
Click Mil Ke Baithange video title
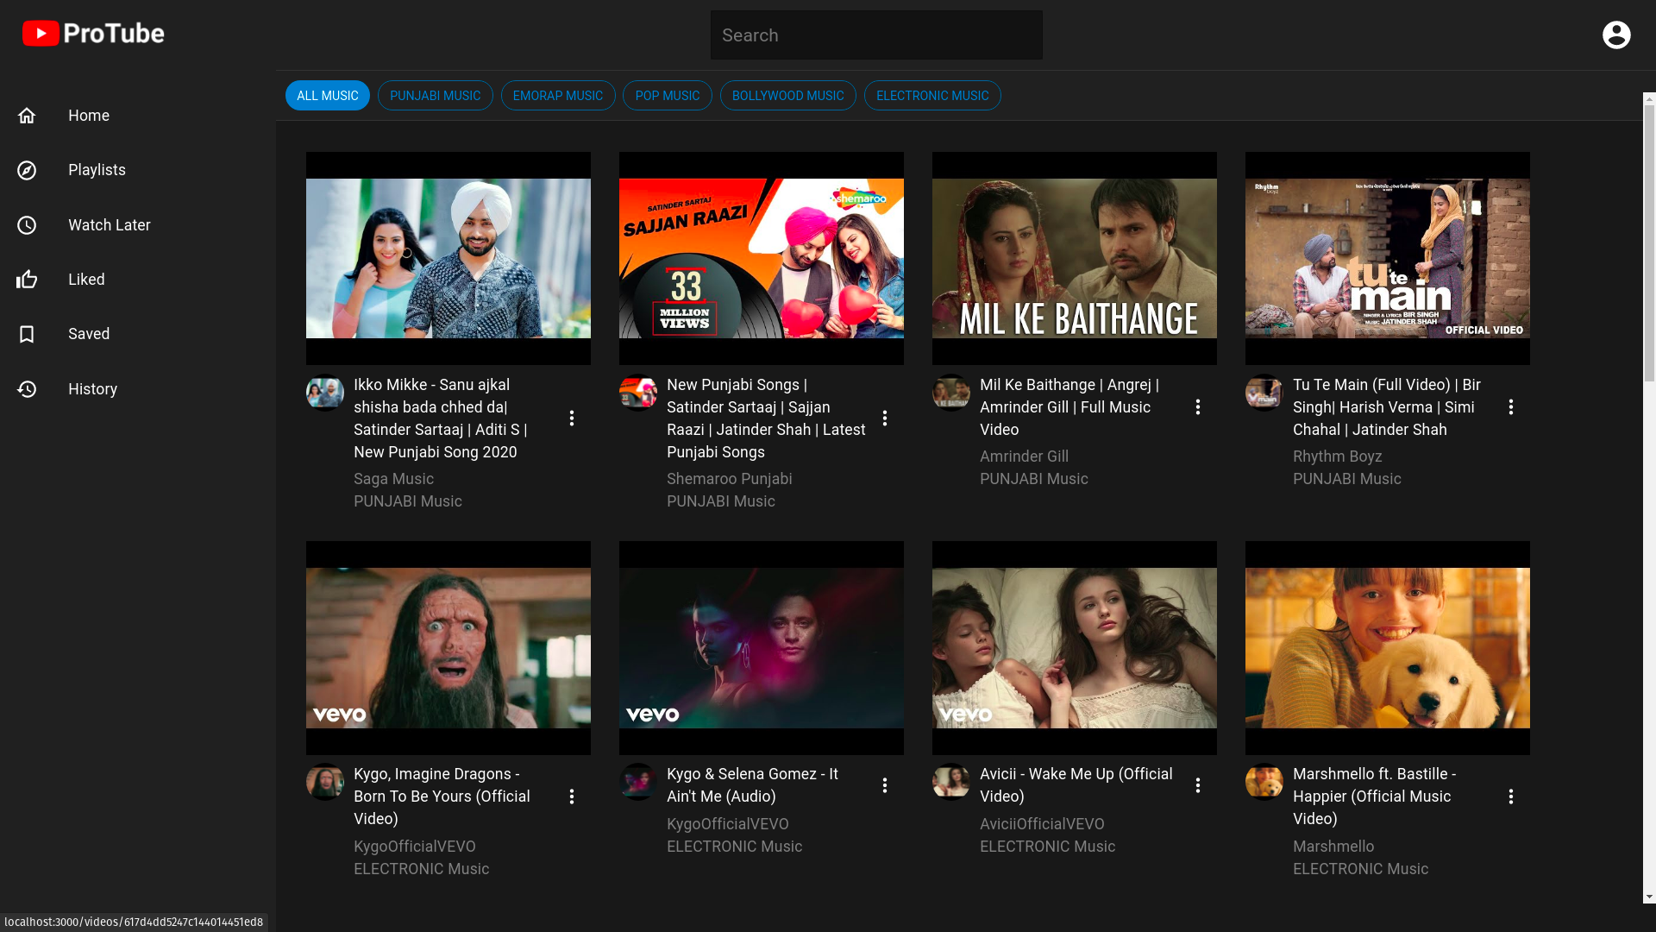tap(1069, 407)
